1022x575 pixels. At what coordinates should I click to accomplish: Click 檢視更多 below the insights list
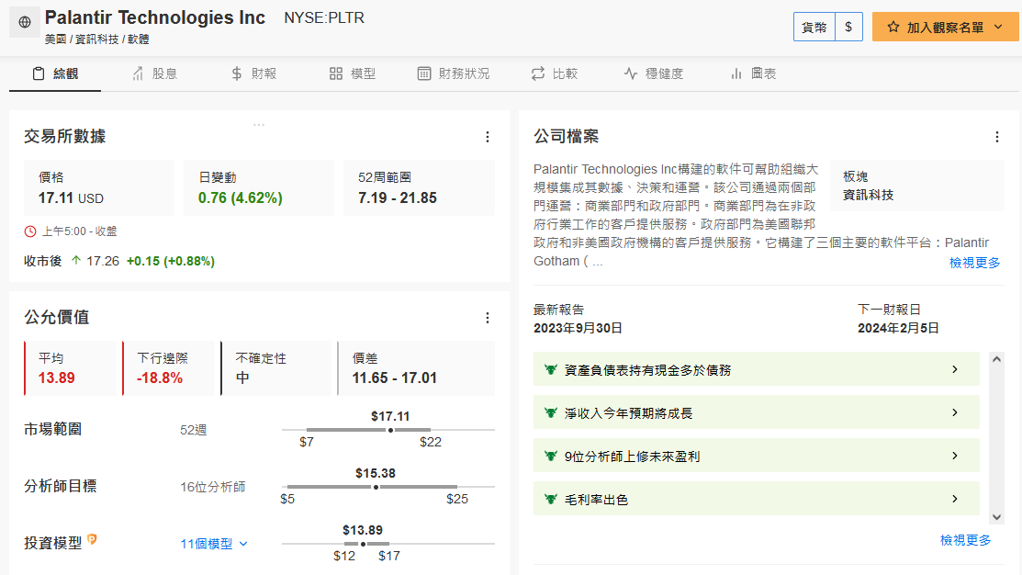pos(965,540)
